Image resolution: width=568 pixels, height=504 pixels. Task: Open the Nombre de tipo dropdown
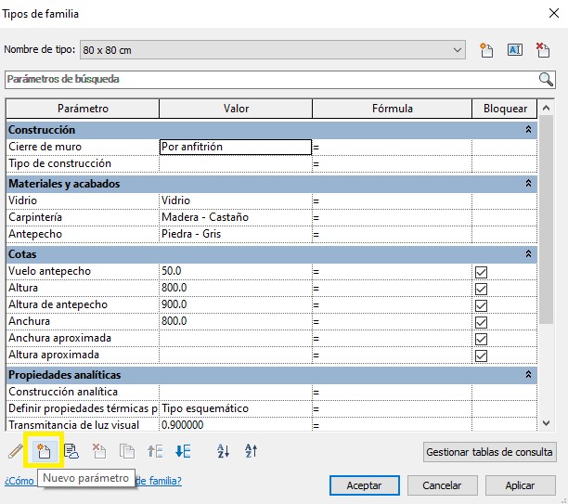pos(458,49)
